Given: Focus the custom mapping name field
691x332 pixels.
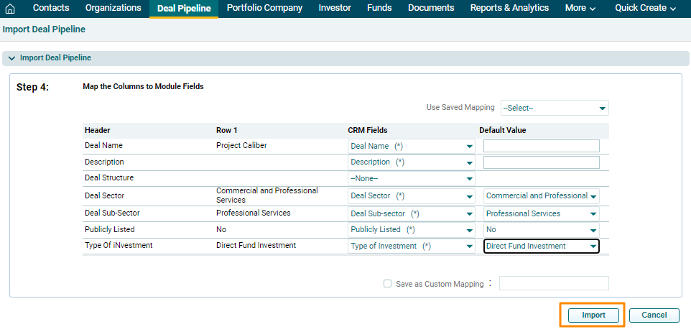Looking at the screenshot, I should click(x=553, y=283).
